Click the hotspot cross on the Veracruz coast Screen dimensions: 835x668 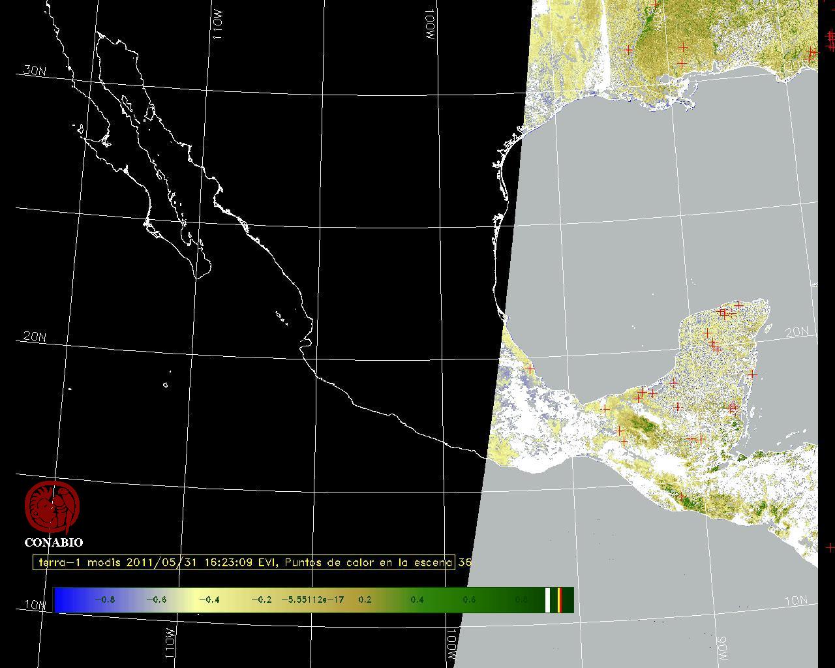[x=530, y=369]
